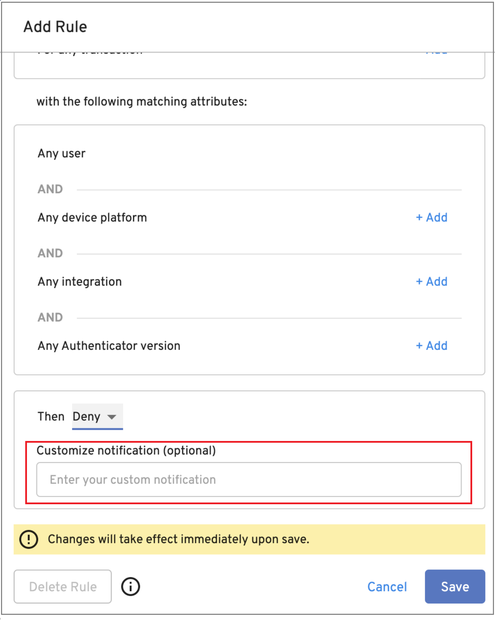This screenshot has width=495, height=620.
Task: Open the Deny action dropdown
Action: coord(97,416)
